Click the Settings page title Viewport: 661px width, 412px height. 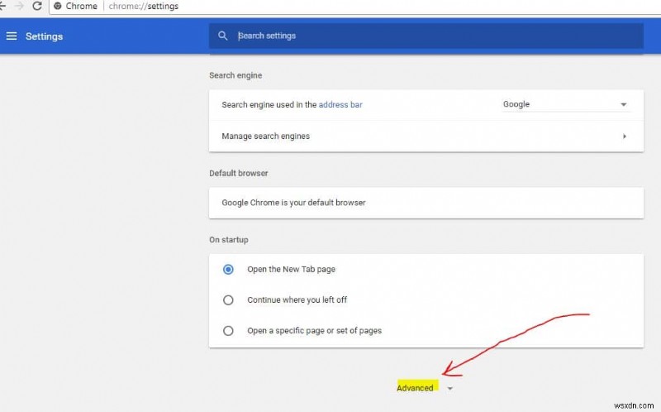(45, 36)
